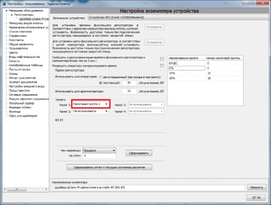
Task: Select Представители in the tree
Action: pyautogui.click(x=20, y=90)
